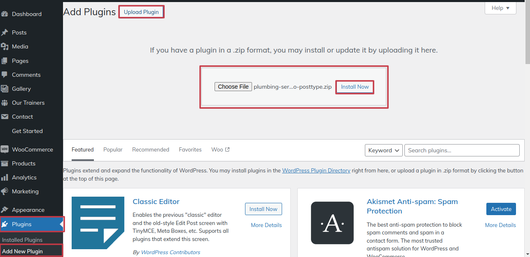Click the Classic Editor plugin icon
530x257 pixels.
(98, 223)
